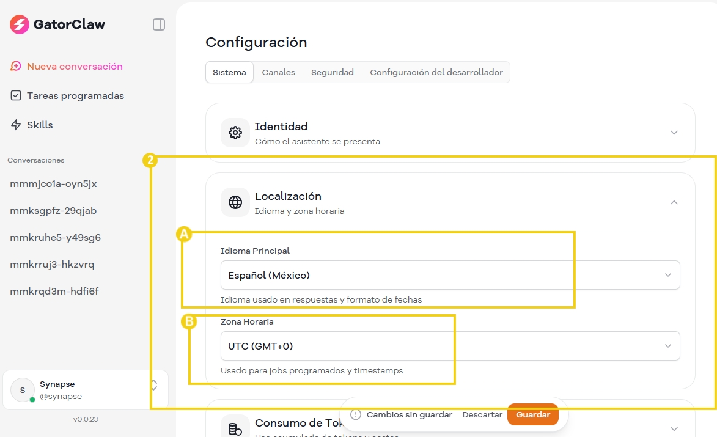The height and width of the screenshot is (437, 717).
Task: Switch to the Canales tab
Action: pos(279,72)
